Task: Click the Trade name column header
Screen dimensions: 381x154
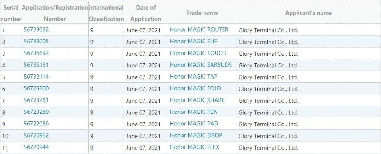Action: (202, 13)
